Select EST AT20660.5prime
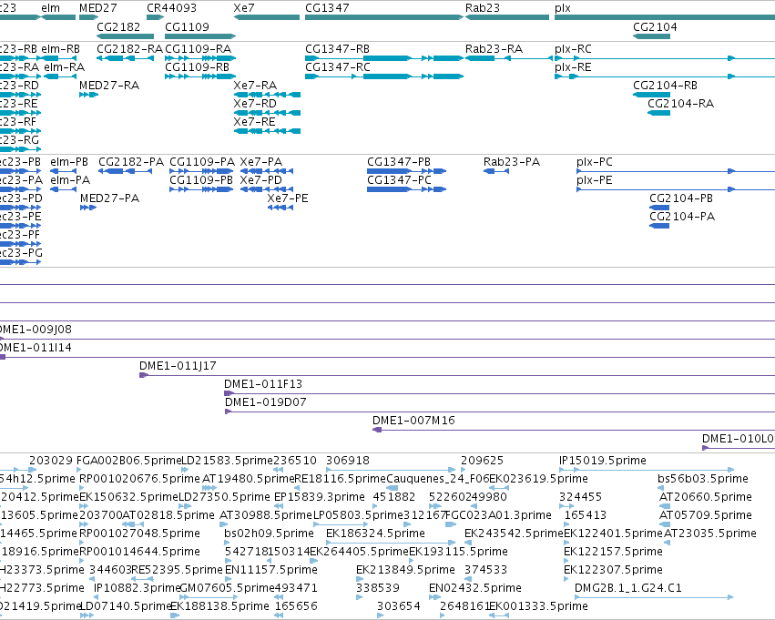 (665, 506)
